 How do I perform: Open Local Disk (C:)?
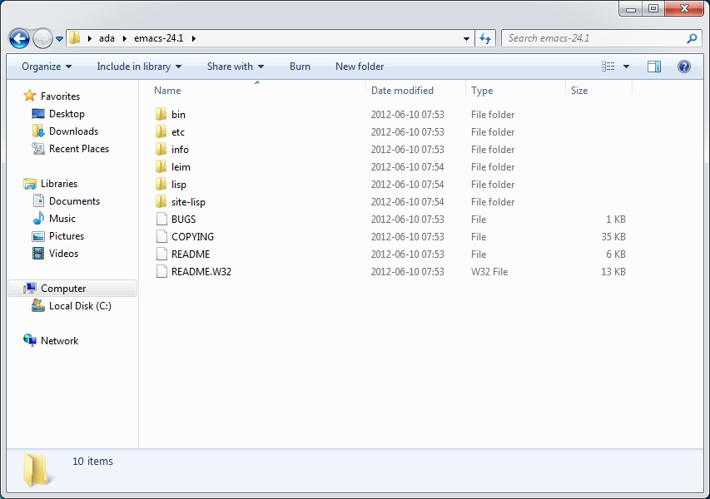coord(80,306)
